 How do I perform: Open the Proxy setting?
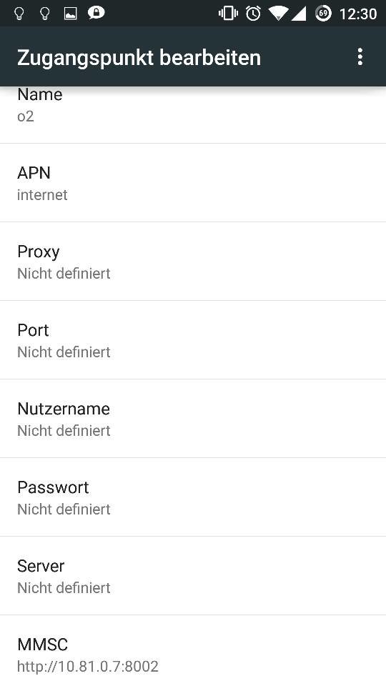click(193, 262)
